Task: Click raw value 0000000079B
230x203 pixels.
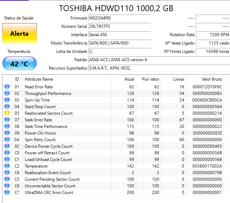Action: 207,173
